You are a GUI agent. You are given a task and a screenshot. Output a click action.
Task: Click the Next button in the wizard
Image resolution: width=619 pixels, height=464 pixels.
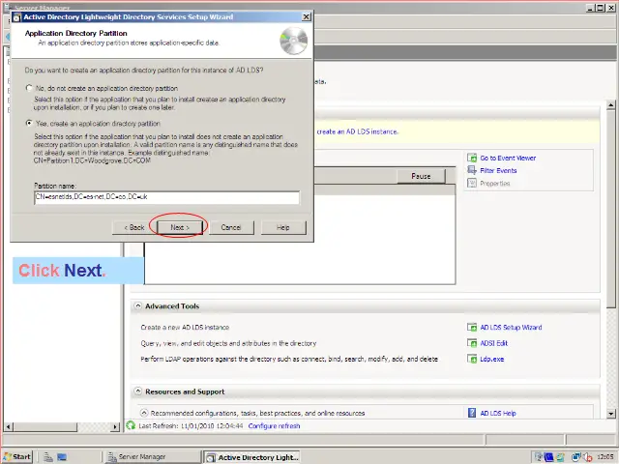coord(180,227)
